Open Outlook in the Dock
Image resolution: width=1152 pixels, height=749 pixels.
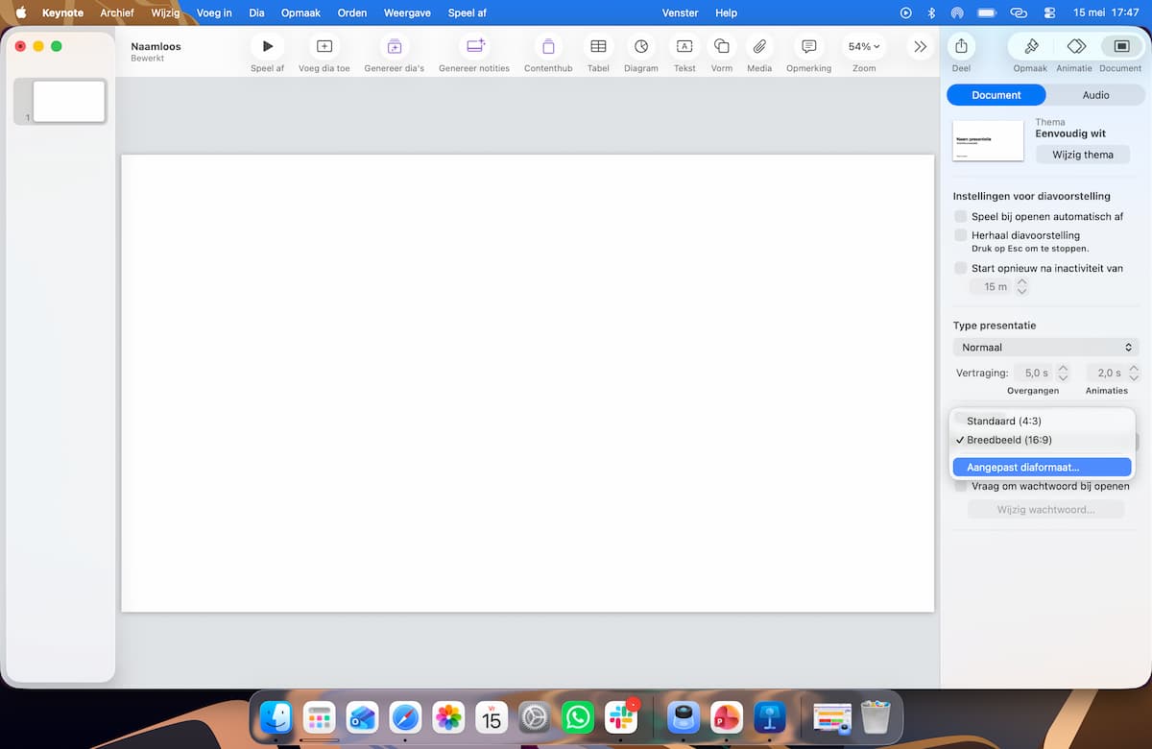coord(362,717)
